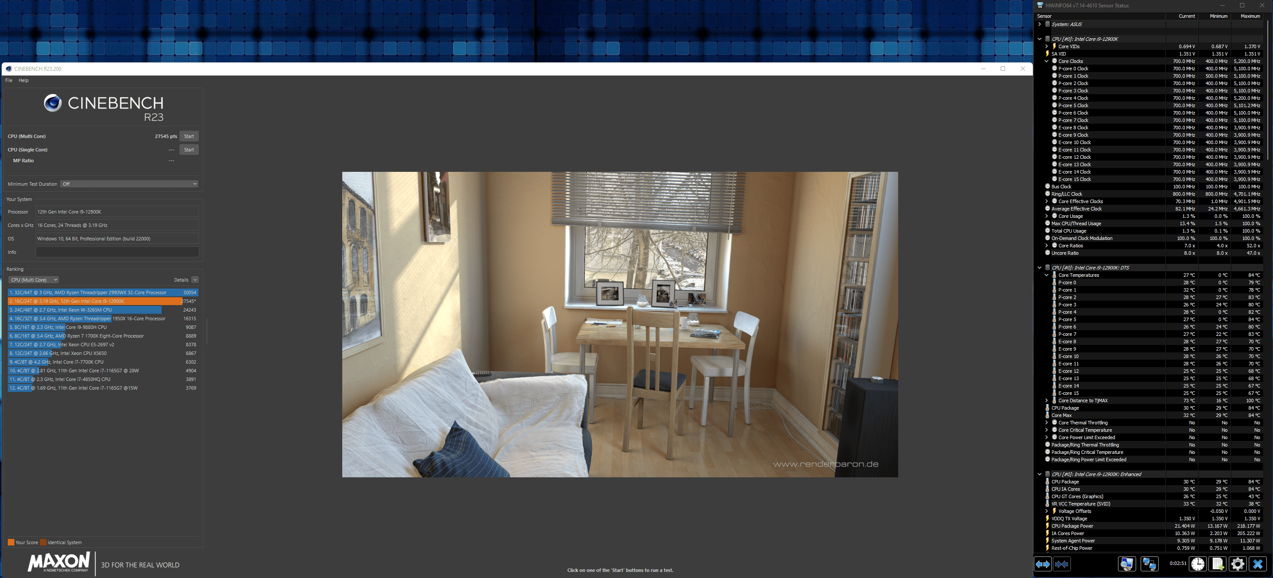Click the DTS section collapse icon

point(1040,267)
